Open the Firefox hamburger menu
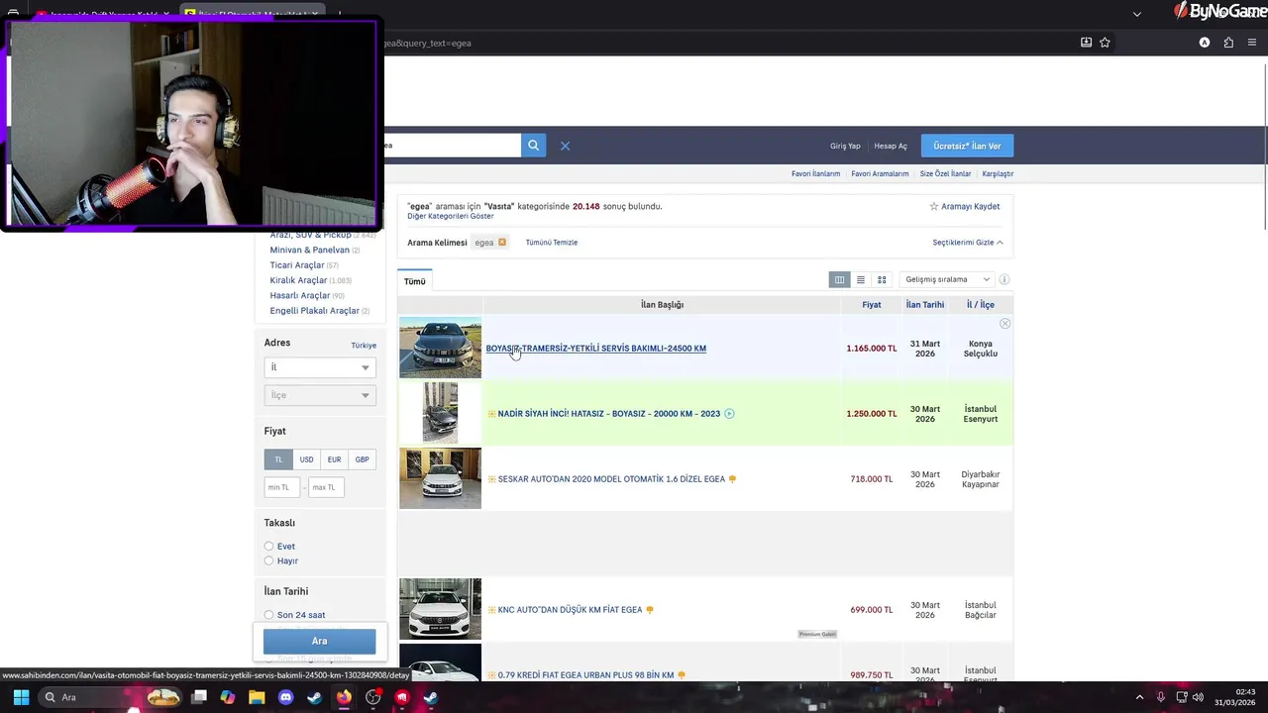 point(1252,43)
